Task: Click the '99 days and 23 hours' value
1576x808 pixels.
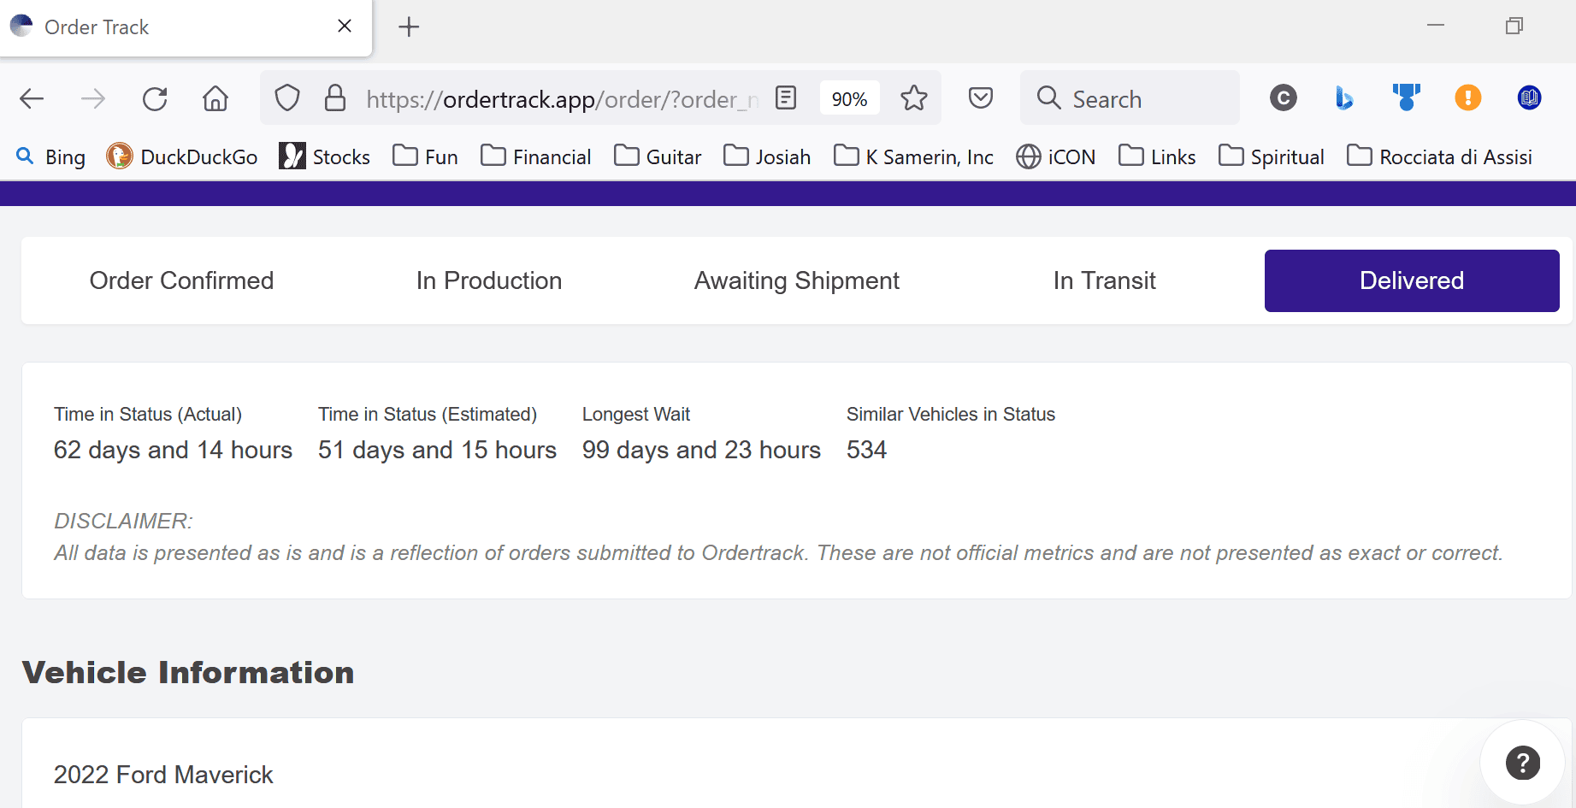Action: (x=701, y=450)
